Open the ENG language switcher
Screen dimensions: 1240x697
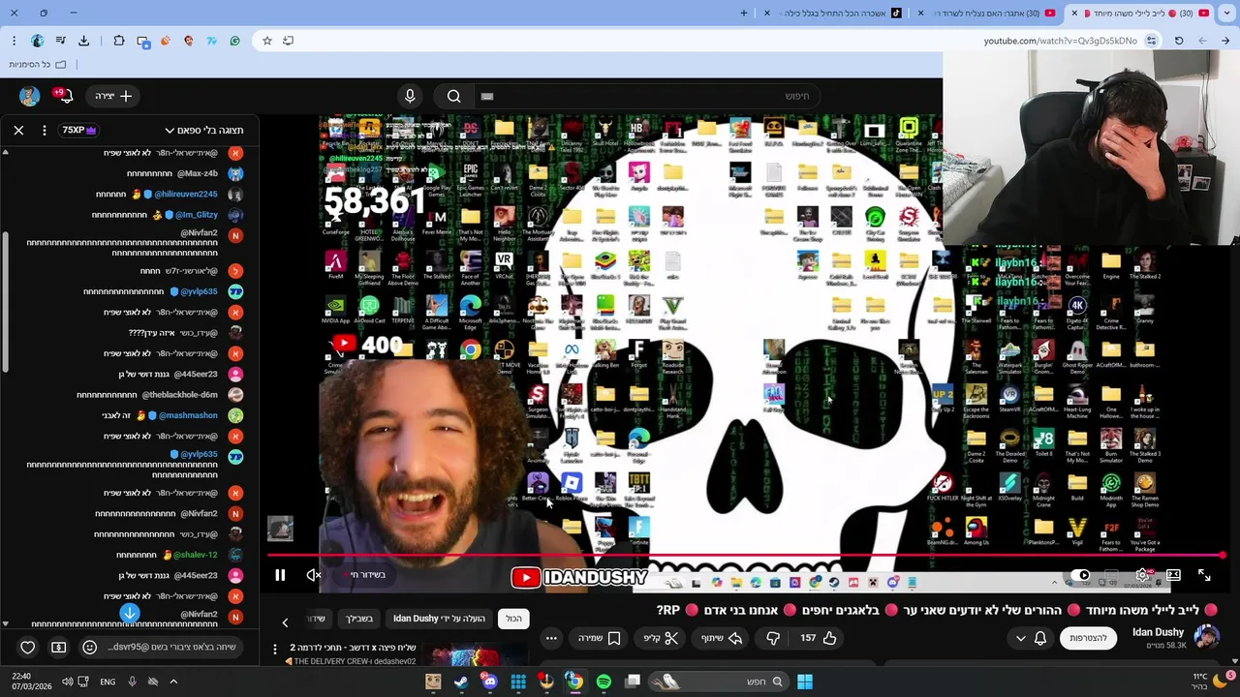[x=108, y=682]
